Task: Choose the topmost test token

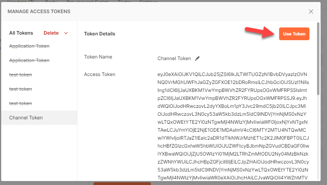Action: tap(20, 75)
